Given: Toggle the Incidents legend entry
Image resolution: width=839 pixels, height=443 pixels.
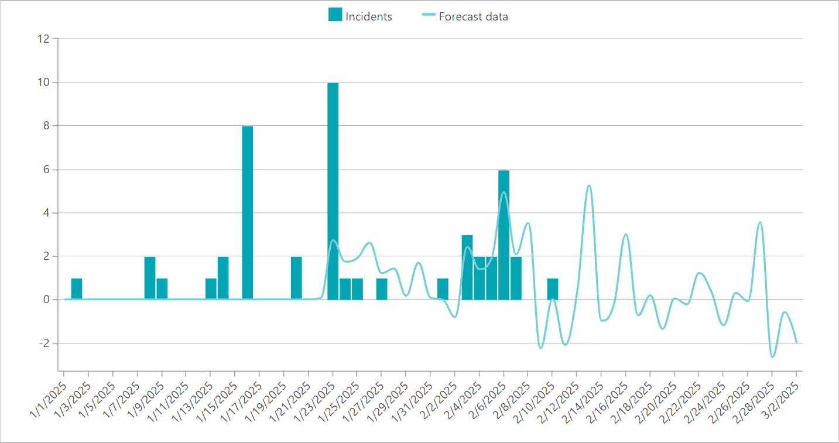Looking at the screenshot, I should click(x=360, y=16).
